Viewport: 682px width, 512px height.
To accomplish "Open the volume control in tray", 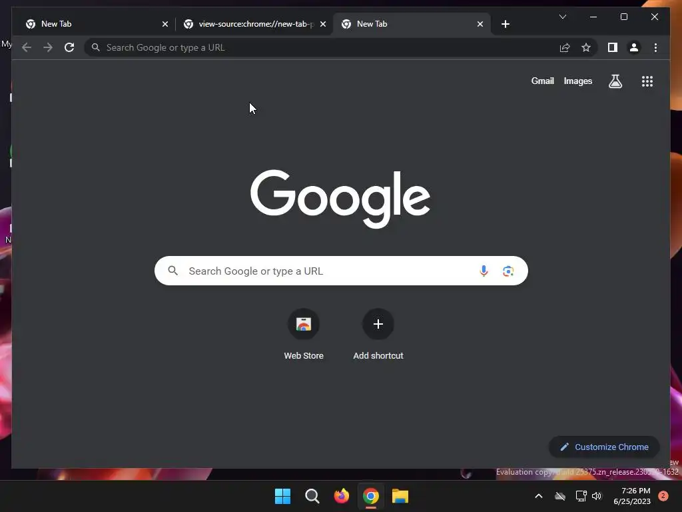I will 596,496.
